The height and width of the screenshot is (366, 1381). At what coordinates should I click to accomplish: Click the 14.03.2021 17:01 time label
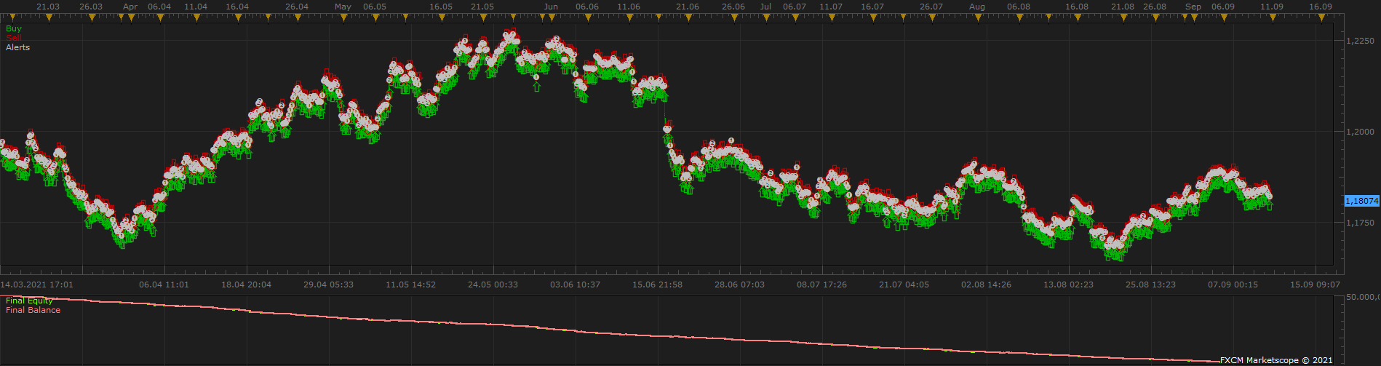[x=37, y=285]
